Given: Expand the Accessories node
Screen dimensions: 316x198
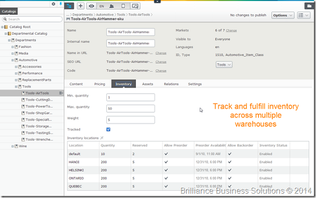Looking at the screenshot, I should click(x=16, y=67).
